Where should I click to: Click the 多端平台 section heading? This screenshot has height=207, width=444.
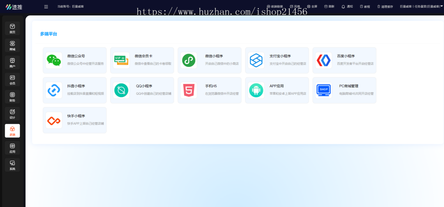point(48,34)
